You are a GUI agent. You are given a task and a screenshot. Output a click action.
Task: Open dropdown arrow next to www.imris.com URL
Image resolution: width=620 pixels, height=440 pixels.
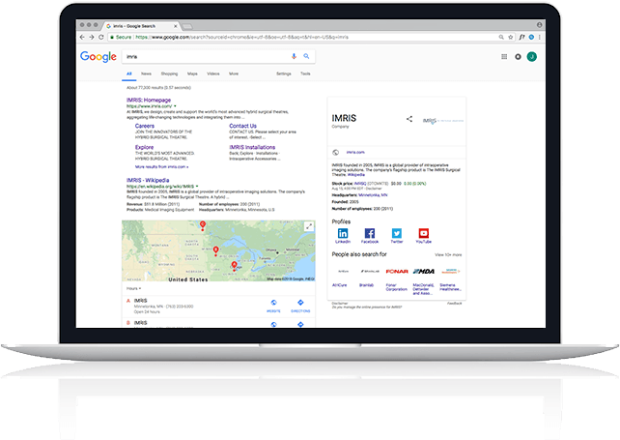point(175,106)
